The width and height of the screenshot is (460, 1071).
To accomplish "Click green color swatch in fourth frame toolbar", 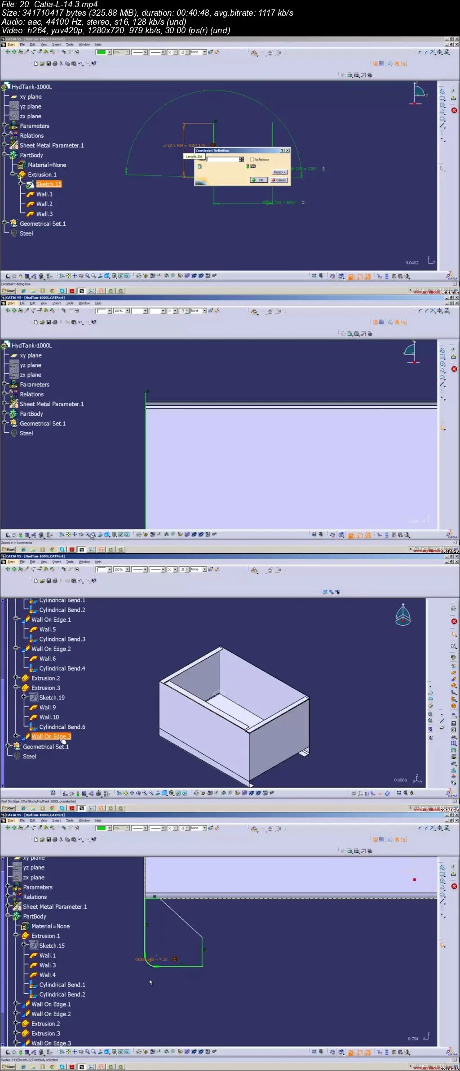I will (101, 828).
